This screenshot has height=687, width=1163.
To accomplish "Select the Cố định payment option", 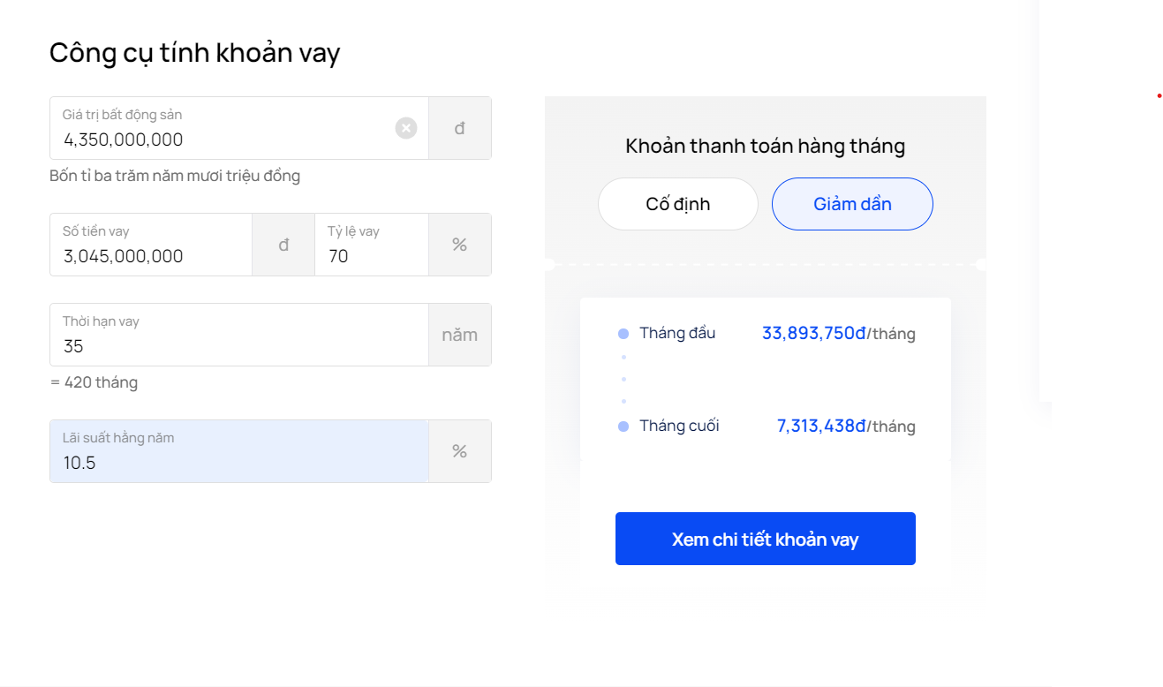I will pyautogui.click(x=678, y=204).
